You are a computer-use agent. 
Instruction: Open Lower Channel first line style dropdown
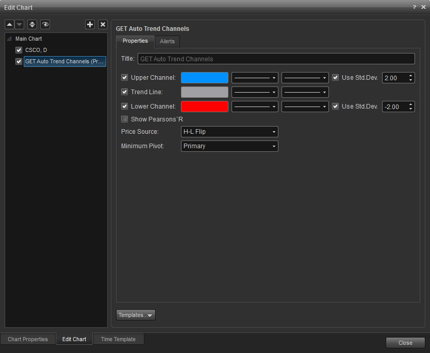tap(255, 107)
